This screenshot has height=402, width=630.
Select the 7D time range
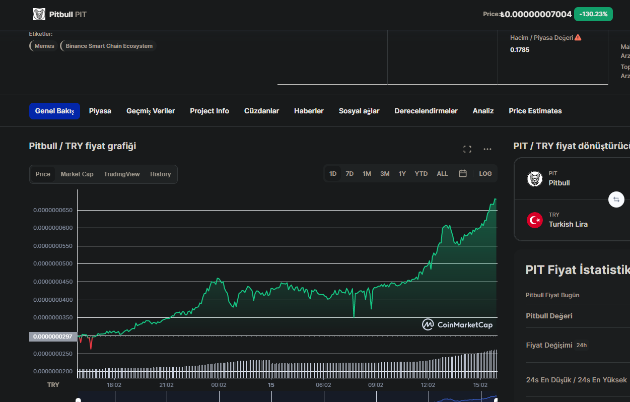pyautogui.click(x=349, y=173)
